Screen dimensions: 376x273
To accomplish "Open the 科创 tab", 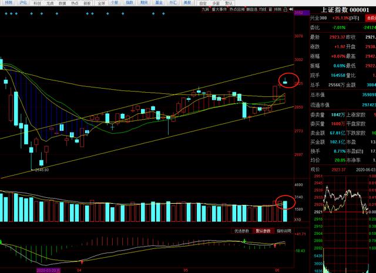I will 37,3.
